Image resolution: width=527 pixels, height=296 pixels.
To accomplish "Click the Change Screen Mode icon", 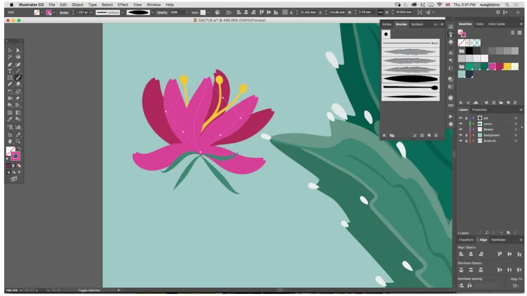I will point(14,179).
